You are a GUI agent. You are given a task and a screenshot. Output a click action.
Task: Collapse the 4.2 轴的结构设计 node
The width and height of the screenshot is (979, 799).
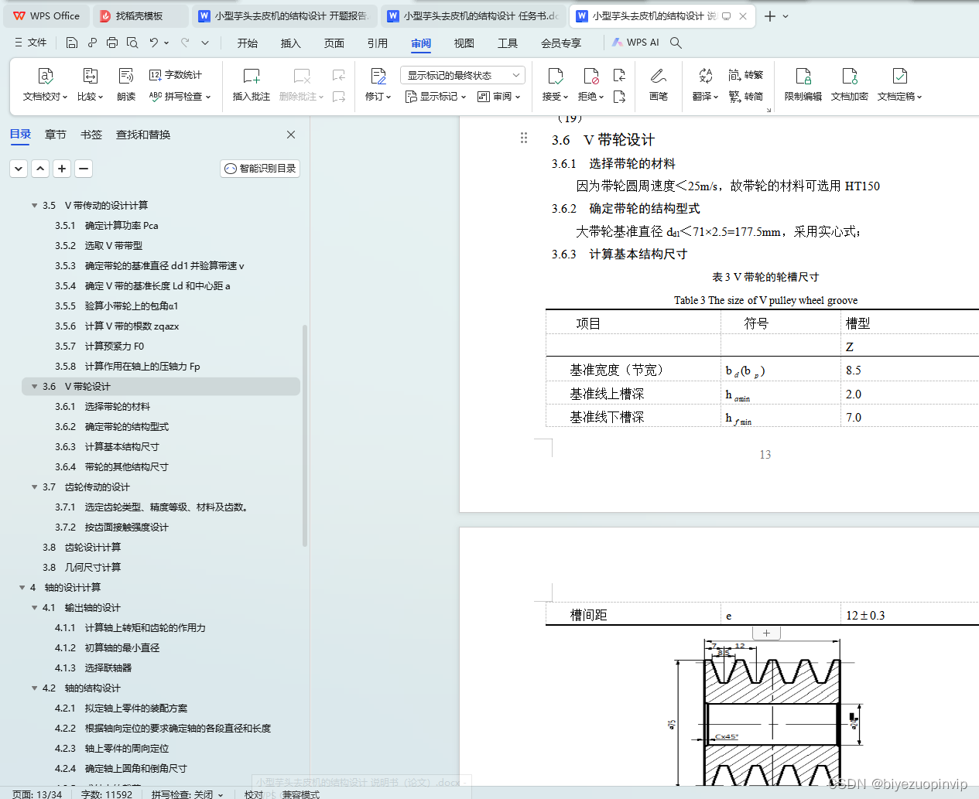34,688
